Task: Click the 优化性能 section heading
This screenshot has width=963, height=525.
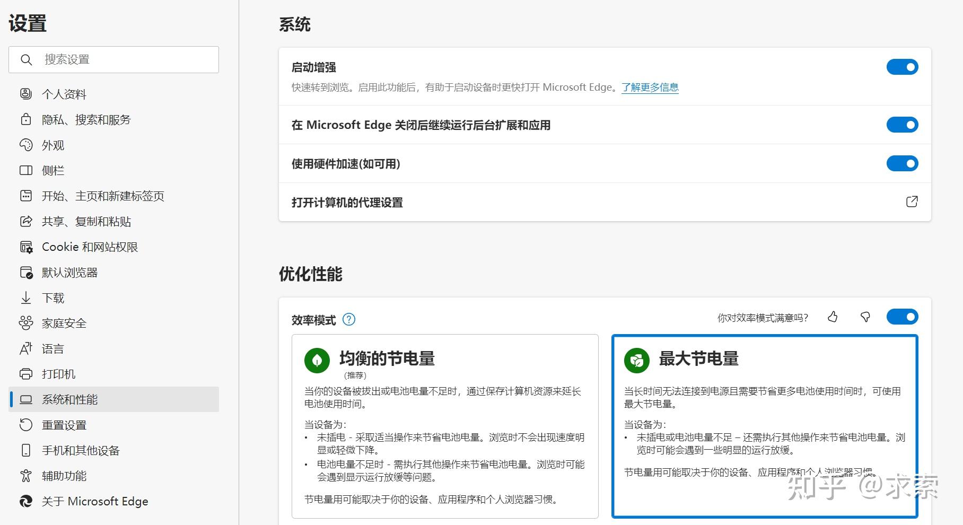Action: pyautogui.click(x=311, y=274)
